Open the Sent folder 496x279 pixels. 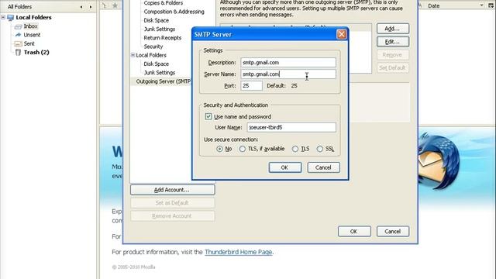click(x=29, y=43)
